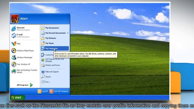Viewport: 194px width, 109px height.
Task: Select the My Music menu label
Action: pos(49,43)
